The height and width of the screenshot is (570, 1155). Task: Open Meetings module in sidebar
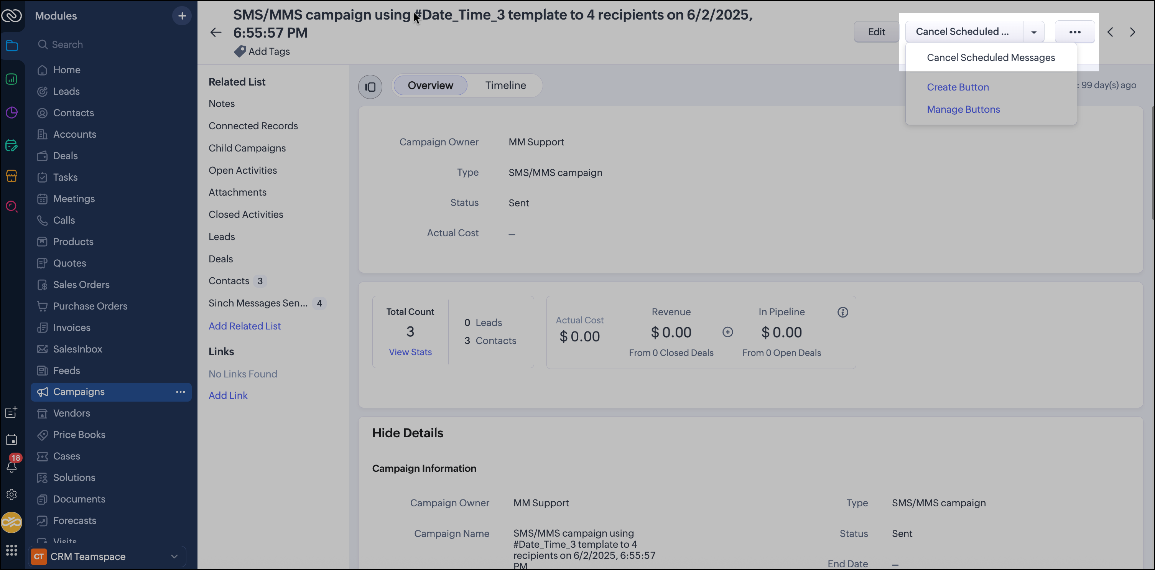(74, 199)
